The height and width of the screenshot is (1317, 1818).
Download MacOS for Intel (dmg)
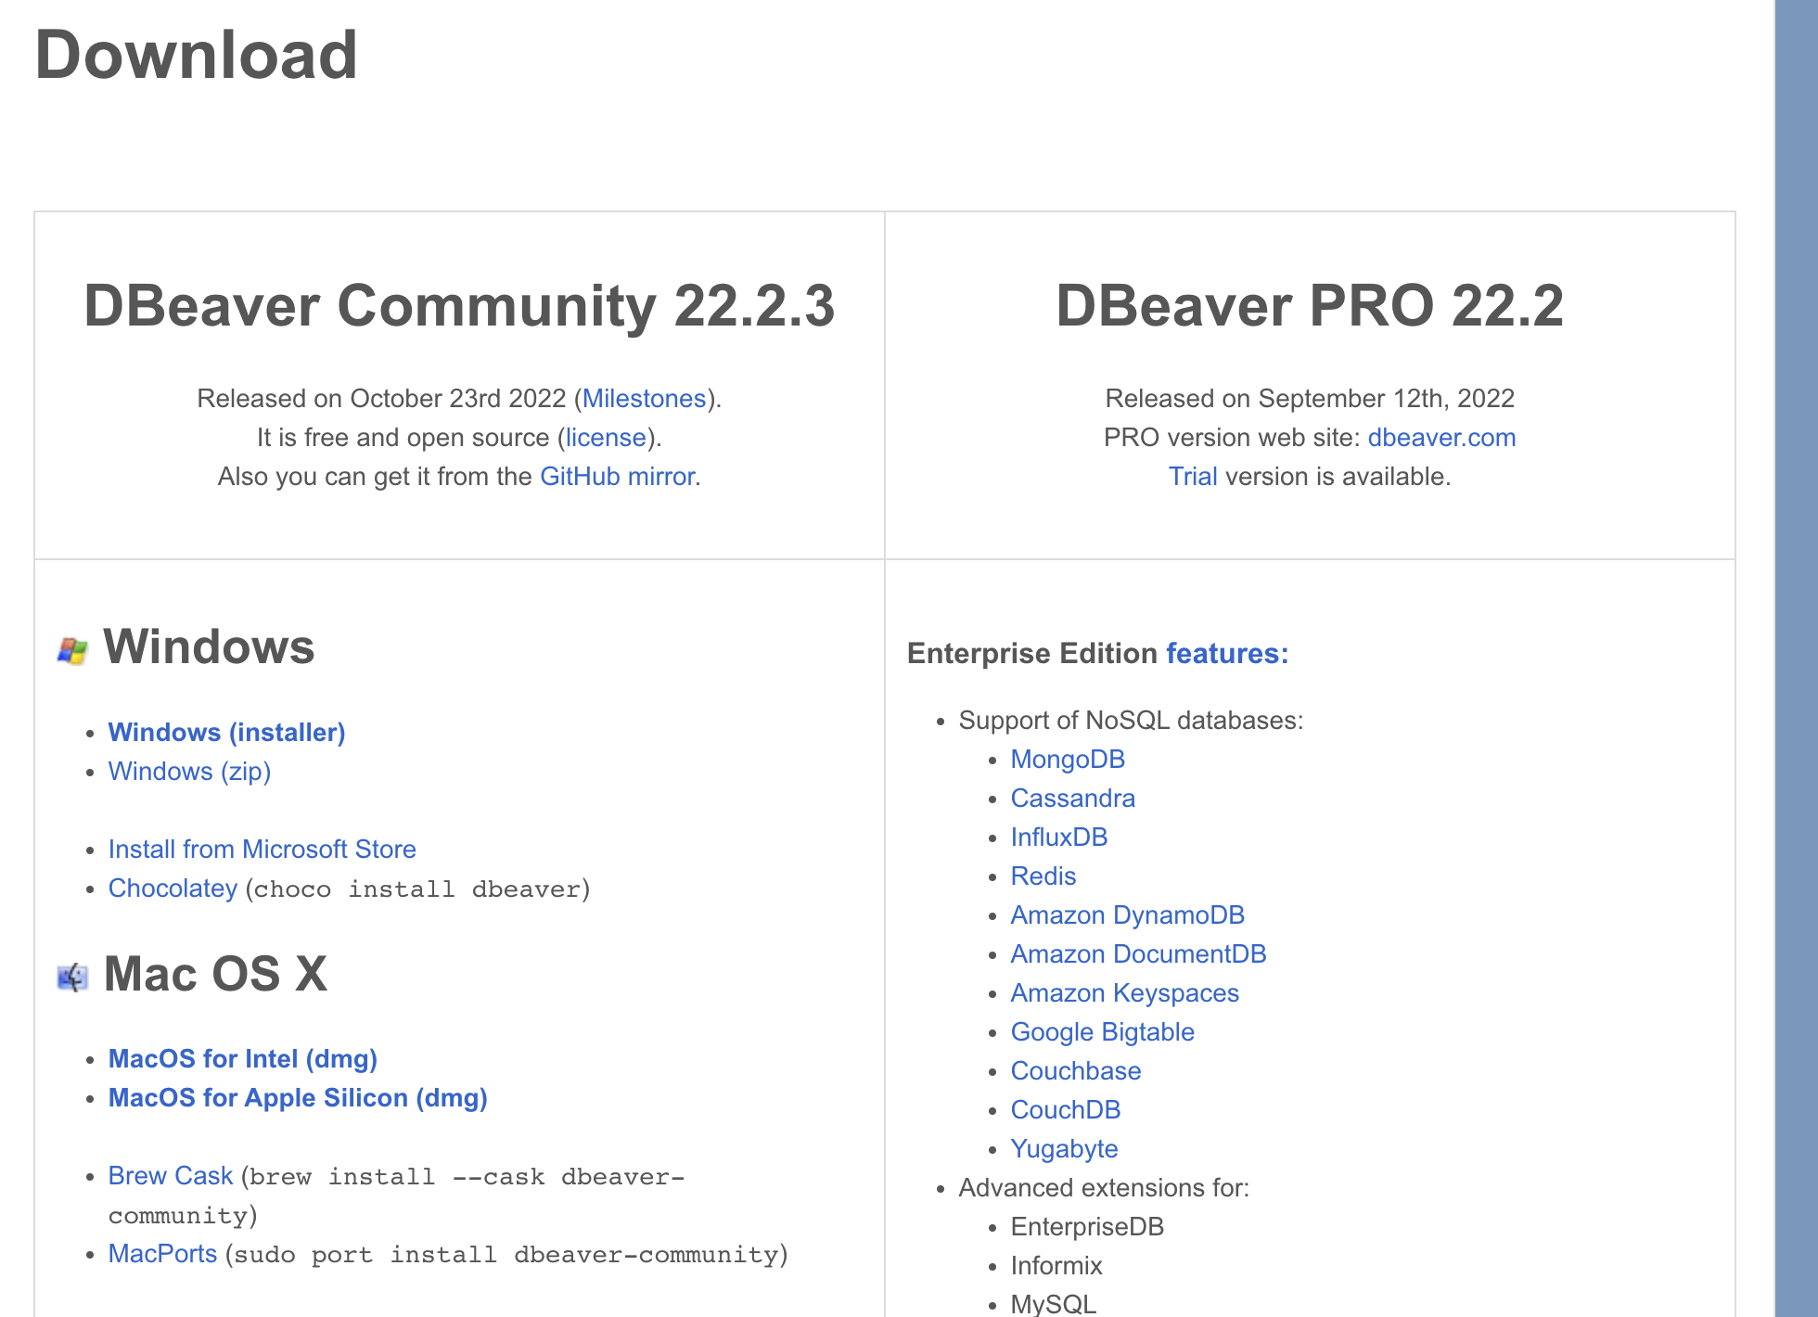242,1059
